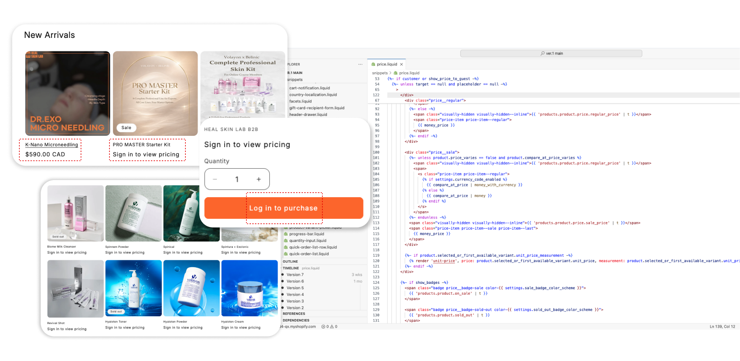740x361 pixels.
Task: Collapse the VER.1 MAIN explorer root
Action: [x=295, y=73]
